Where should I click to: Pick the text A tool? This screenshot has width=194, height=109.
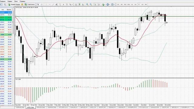coord(63,5)
